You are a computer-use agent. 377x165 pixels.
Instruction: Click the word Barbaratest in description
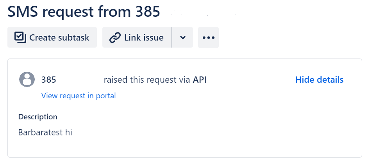40,133
